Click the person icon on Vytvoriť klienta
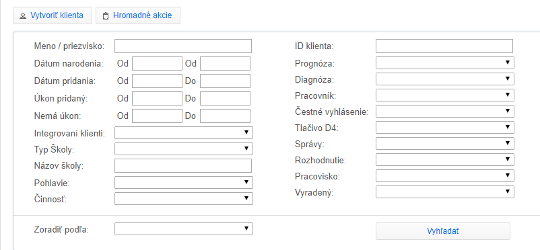 23,16
